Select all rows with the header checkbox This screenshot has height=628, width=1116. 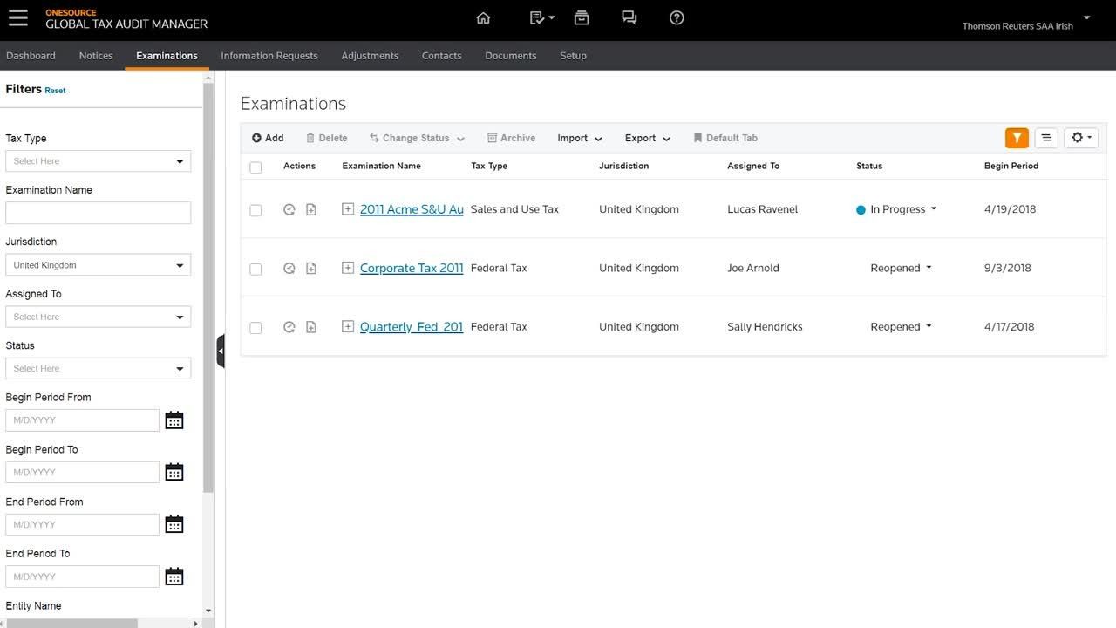click(x=255, y=167)
